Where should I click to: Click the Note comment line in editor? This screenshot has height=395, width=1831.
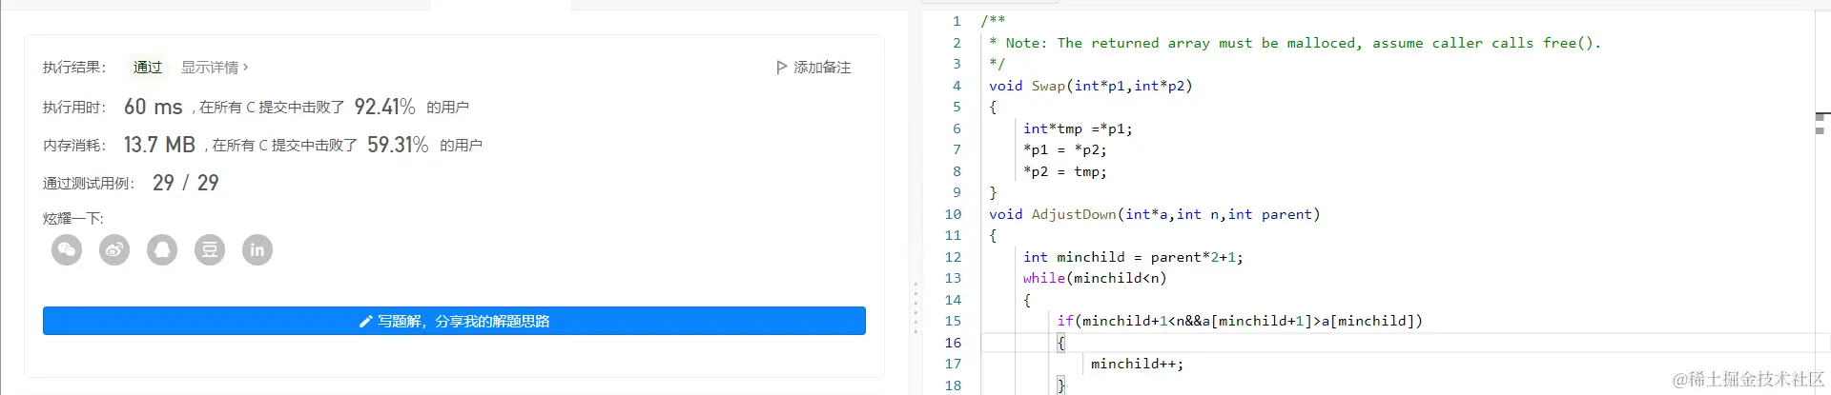pos(1295,43)
